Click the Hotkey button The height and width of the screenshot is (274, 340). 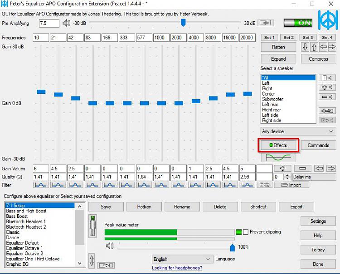(x=144, y=207)
